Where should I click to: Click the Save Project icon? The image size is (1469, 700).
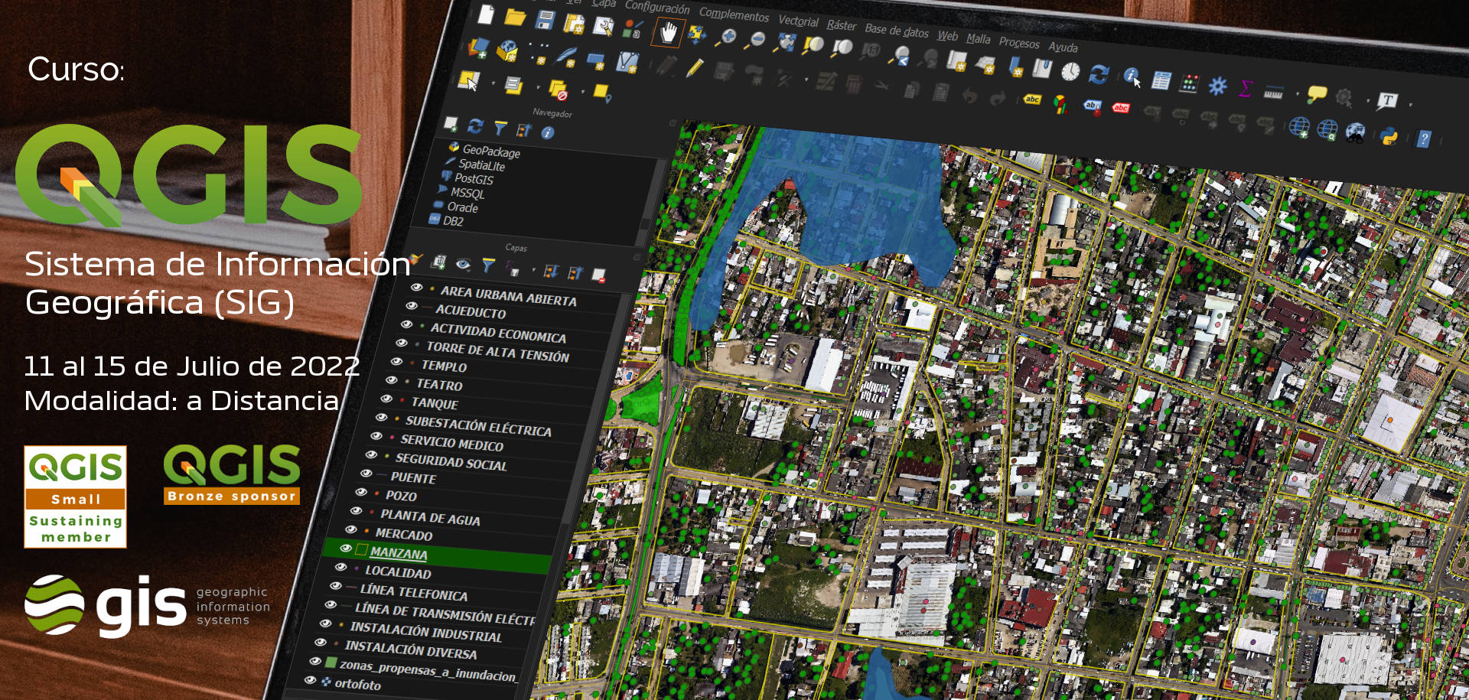tap(546, 18)
